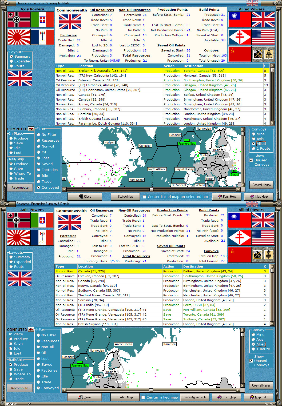Pick Axis convoys option in upper window
Screen dimensions: 282x406
pyautogui.click(x=258, y=139)
